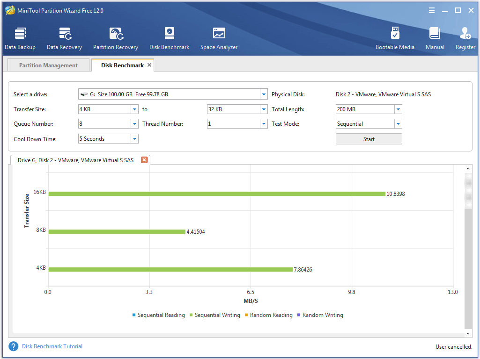The image size is (480, 359).
Task: Open the hamburger menu in title bar
Action: (x=432, y=10)
